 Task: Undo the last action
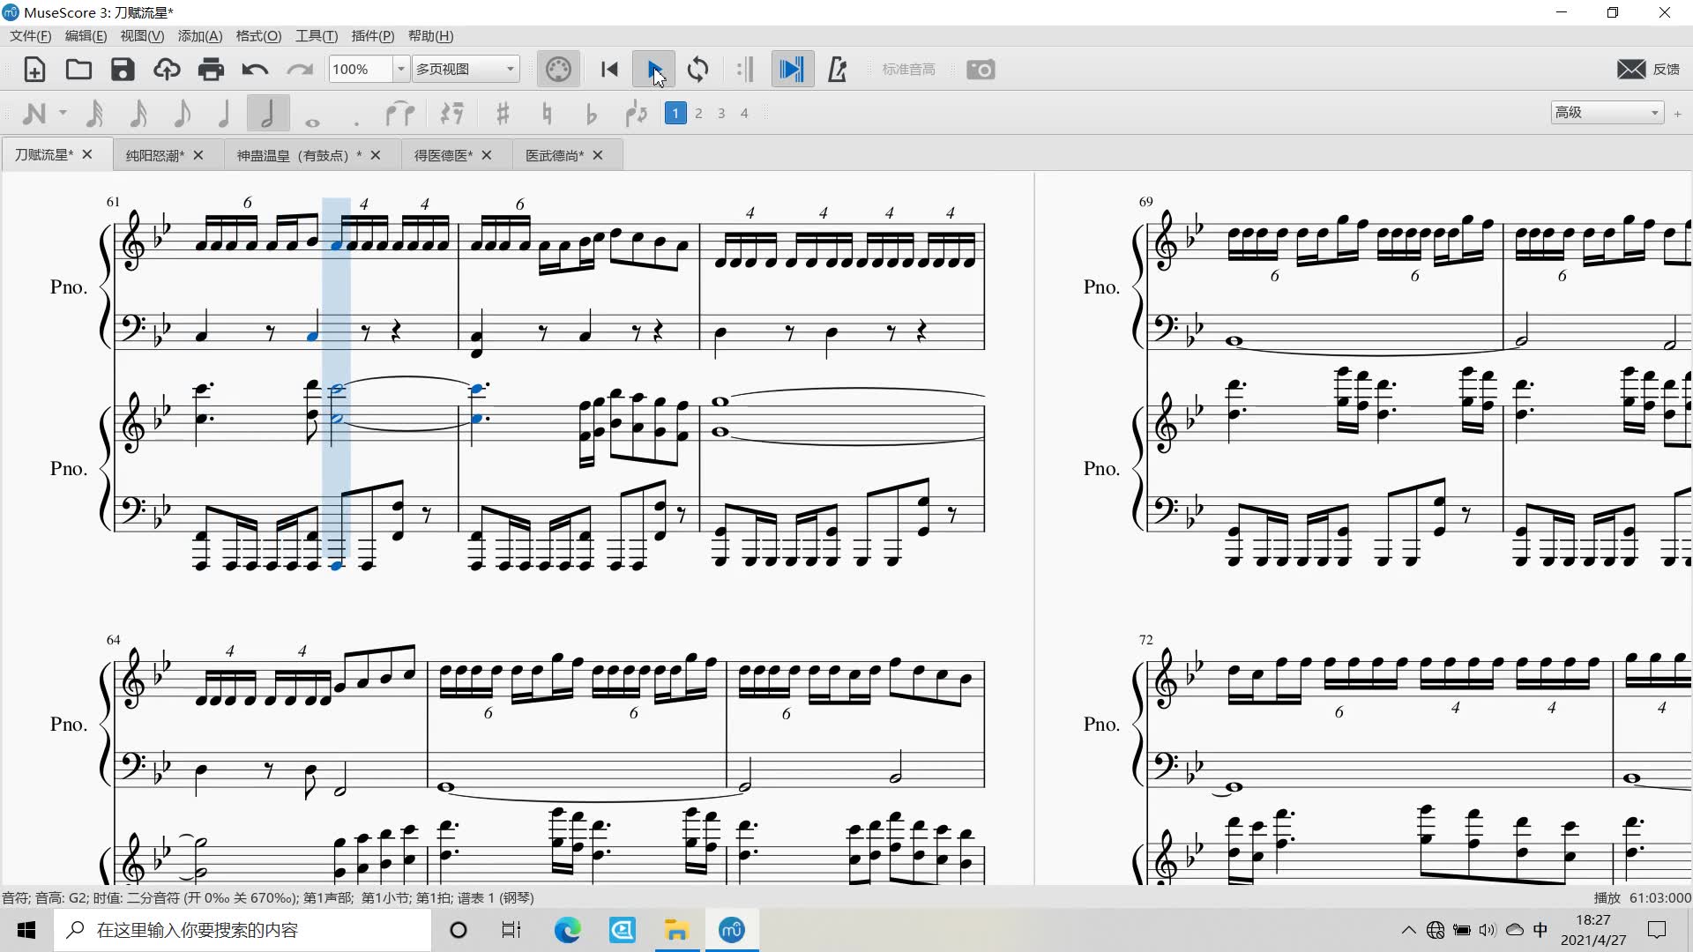(255, 70)
